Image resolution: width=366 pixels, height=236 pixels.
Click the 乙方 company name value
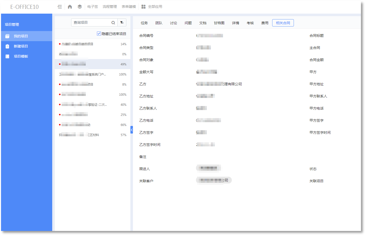219,84
